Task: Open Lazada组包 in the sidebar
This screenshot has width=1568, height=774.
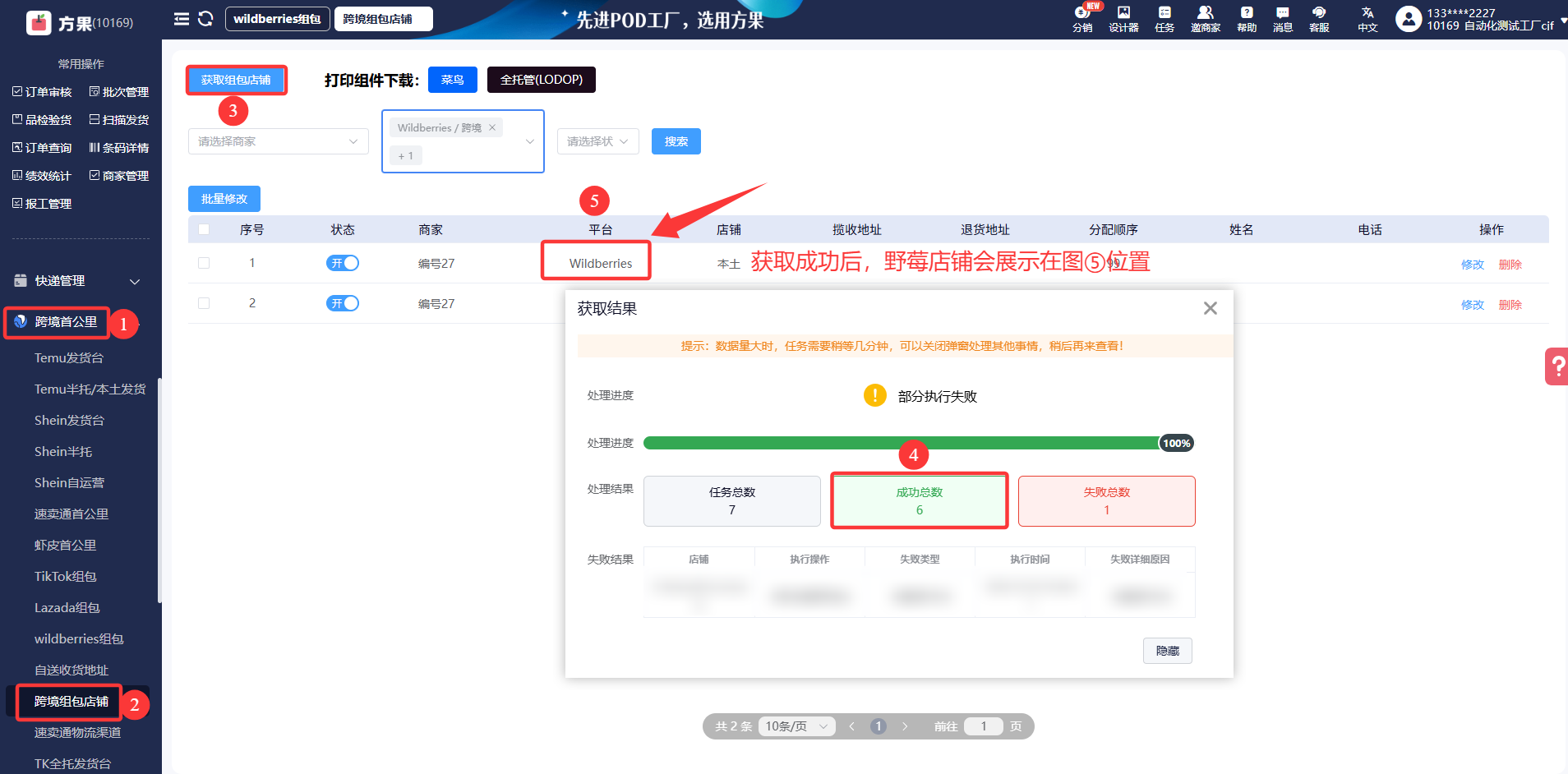Action: pos(67,608)
